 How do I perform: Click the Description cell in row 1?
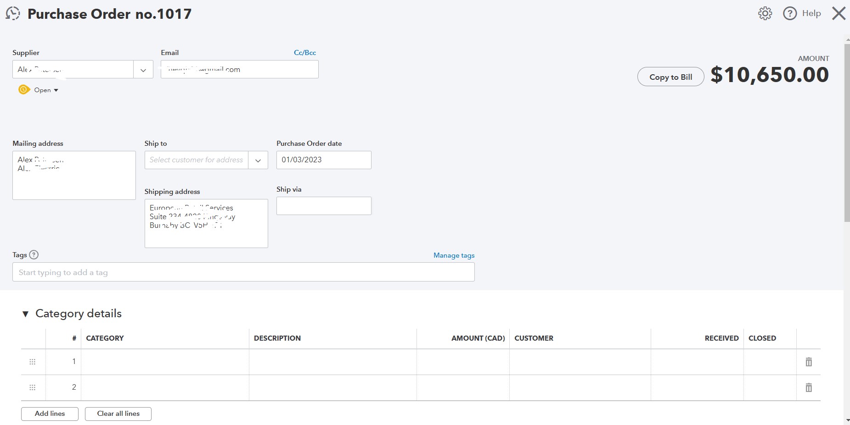click(332, 362)
